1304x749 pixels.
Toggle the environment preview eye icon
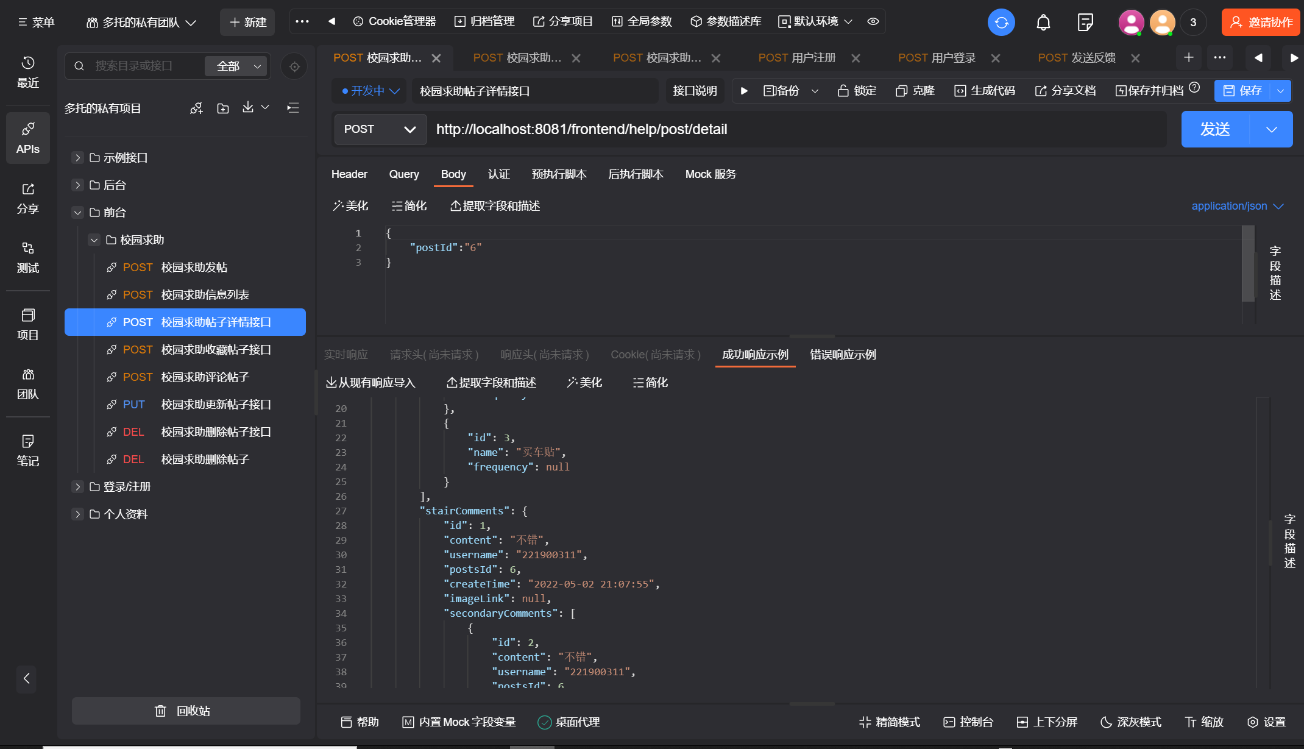click(873, 21)
